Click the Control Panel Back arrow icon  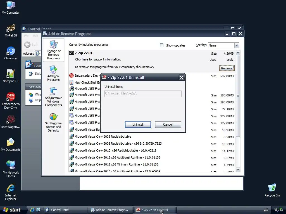27,45
